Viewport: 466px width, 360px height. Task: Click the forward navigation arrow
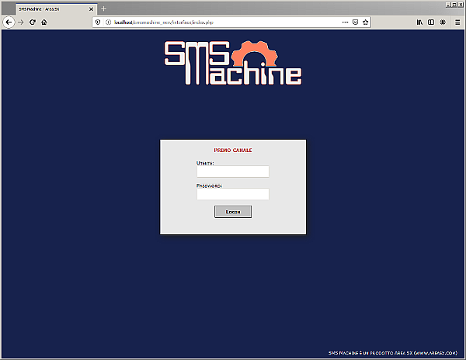point(21,22)
